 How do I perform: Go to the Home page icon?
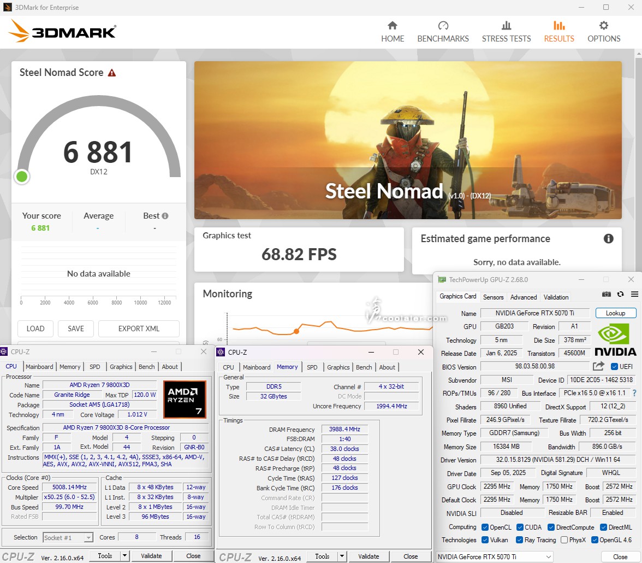pos(392,26)
